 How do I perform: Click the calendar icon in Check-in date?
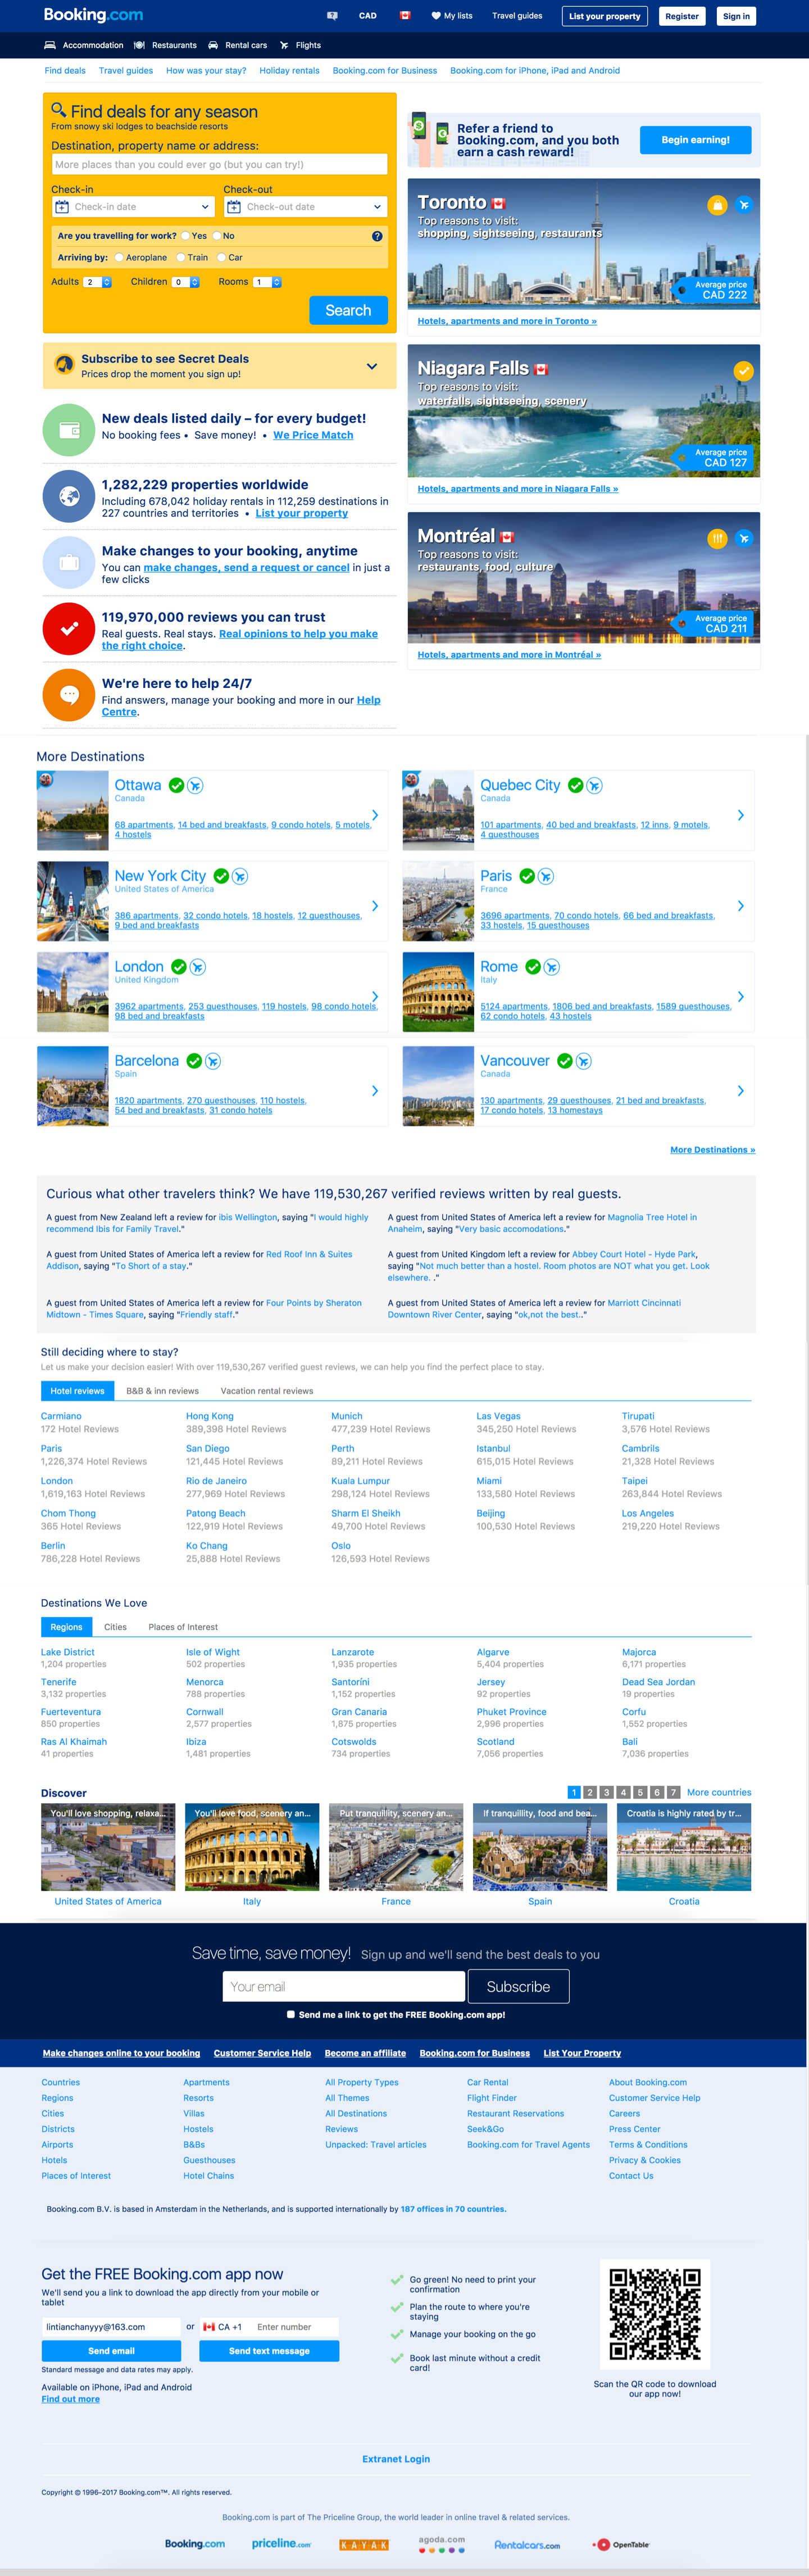point(62,207)
